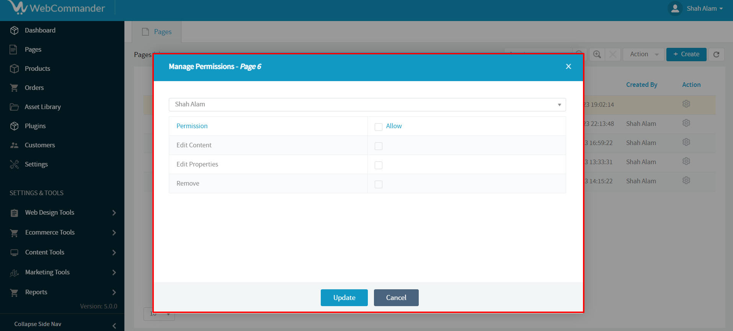Viewport: 733px width, 331px height.
Task: Click the Settings tools icon
Action: (x=14, y=164)
